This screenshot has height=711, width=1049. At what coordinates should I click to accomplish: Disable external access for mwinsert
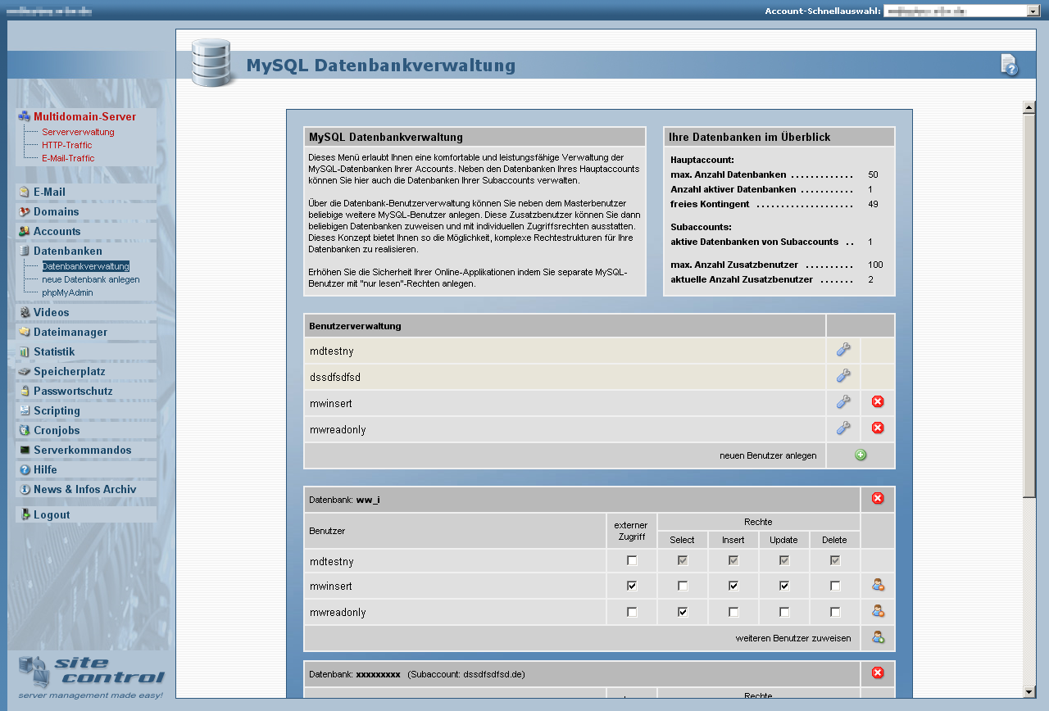[632, 586]
